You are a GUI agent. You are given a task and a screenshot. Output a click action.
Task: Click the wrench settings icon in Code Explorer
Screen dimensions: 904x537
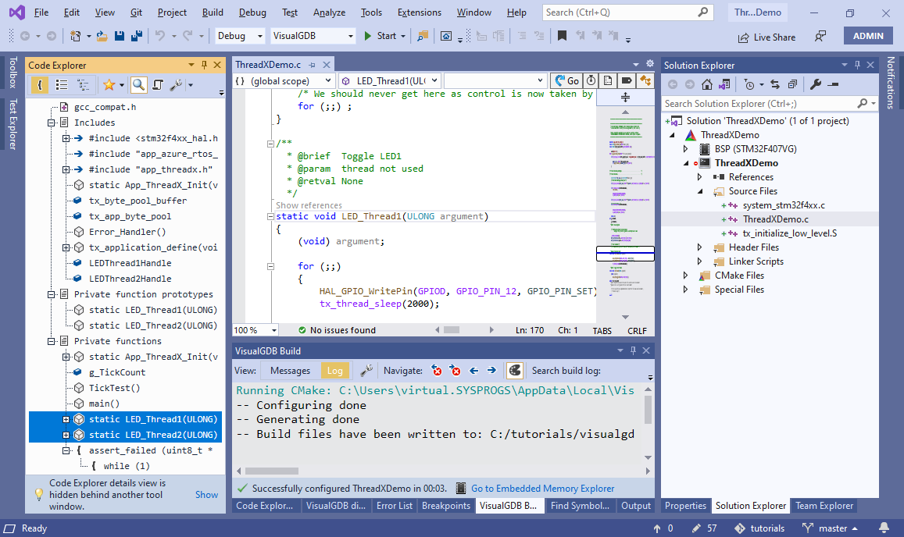176,85
